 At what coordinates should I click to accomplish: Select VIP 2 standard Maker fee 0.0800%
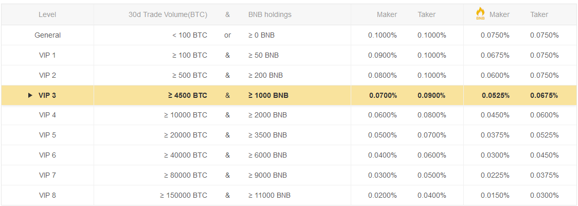(x=383, y=75)
